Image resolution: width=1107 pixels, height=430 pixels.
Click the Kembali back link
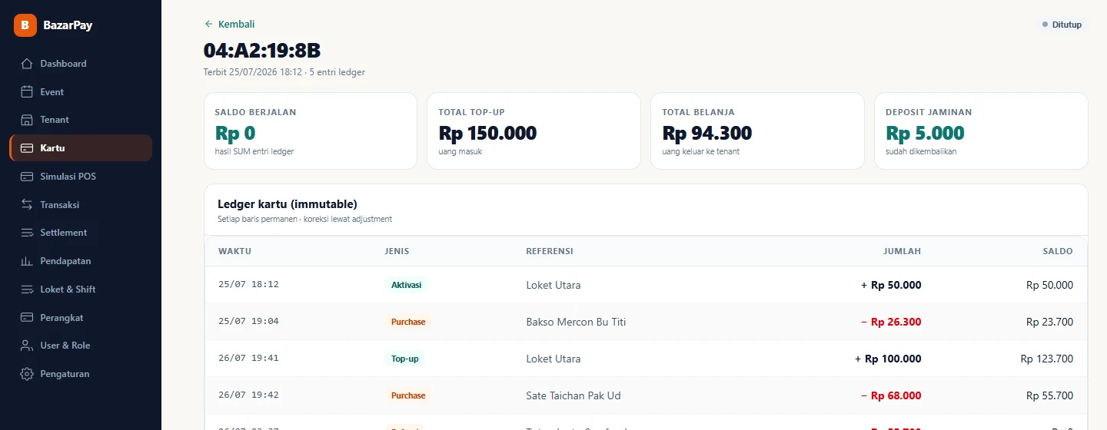pos(229,25)
